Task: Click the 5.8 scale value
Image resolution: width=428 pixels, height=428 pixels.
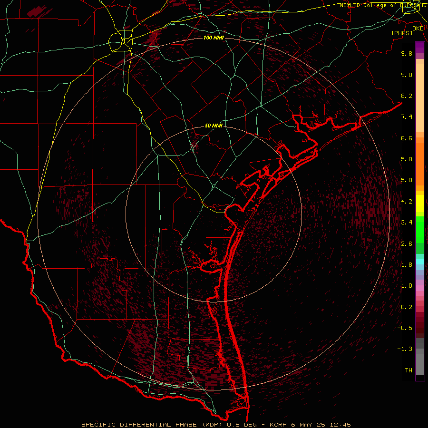Action: click(x=407, y=159)
